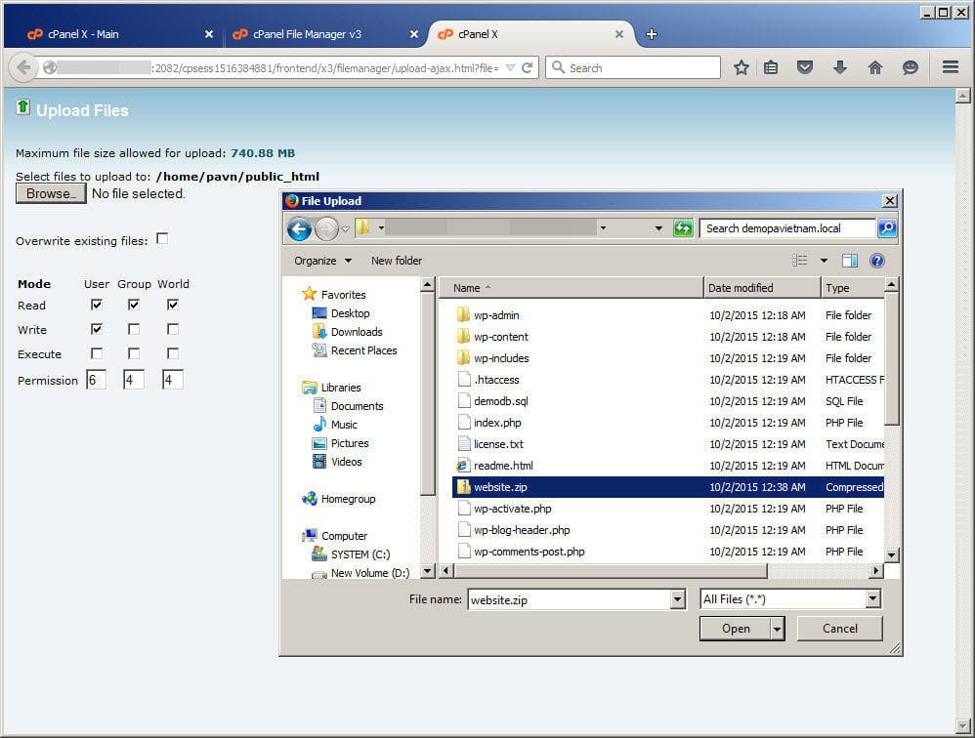This screenshot has height=738, width=975.
Task: Click the green refresh folder icon
Action: (x=683, y=228)
